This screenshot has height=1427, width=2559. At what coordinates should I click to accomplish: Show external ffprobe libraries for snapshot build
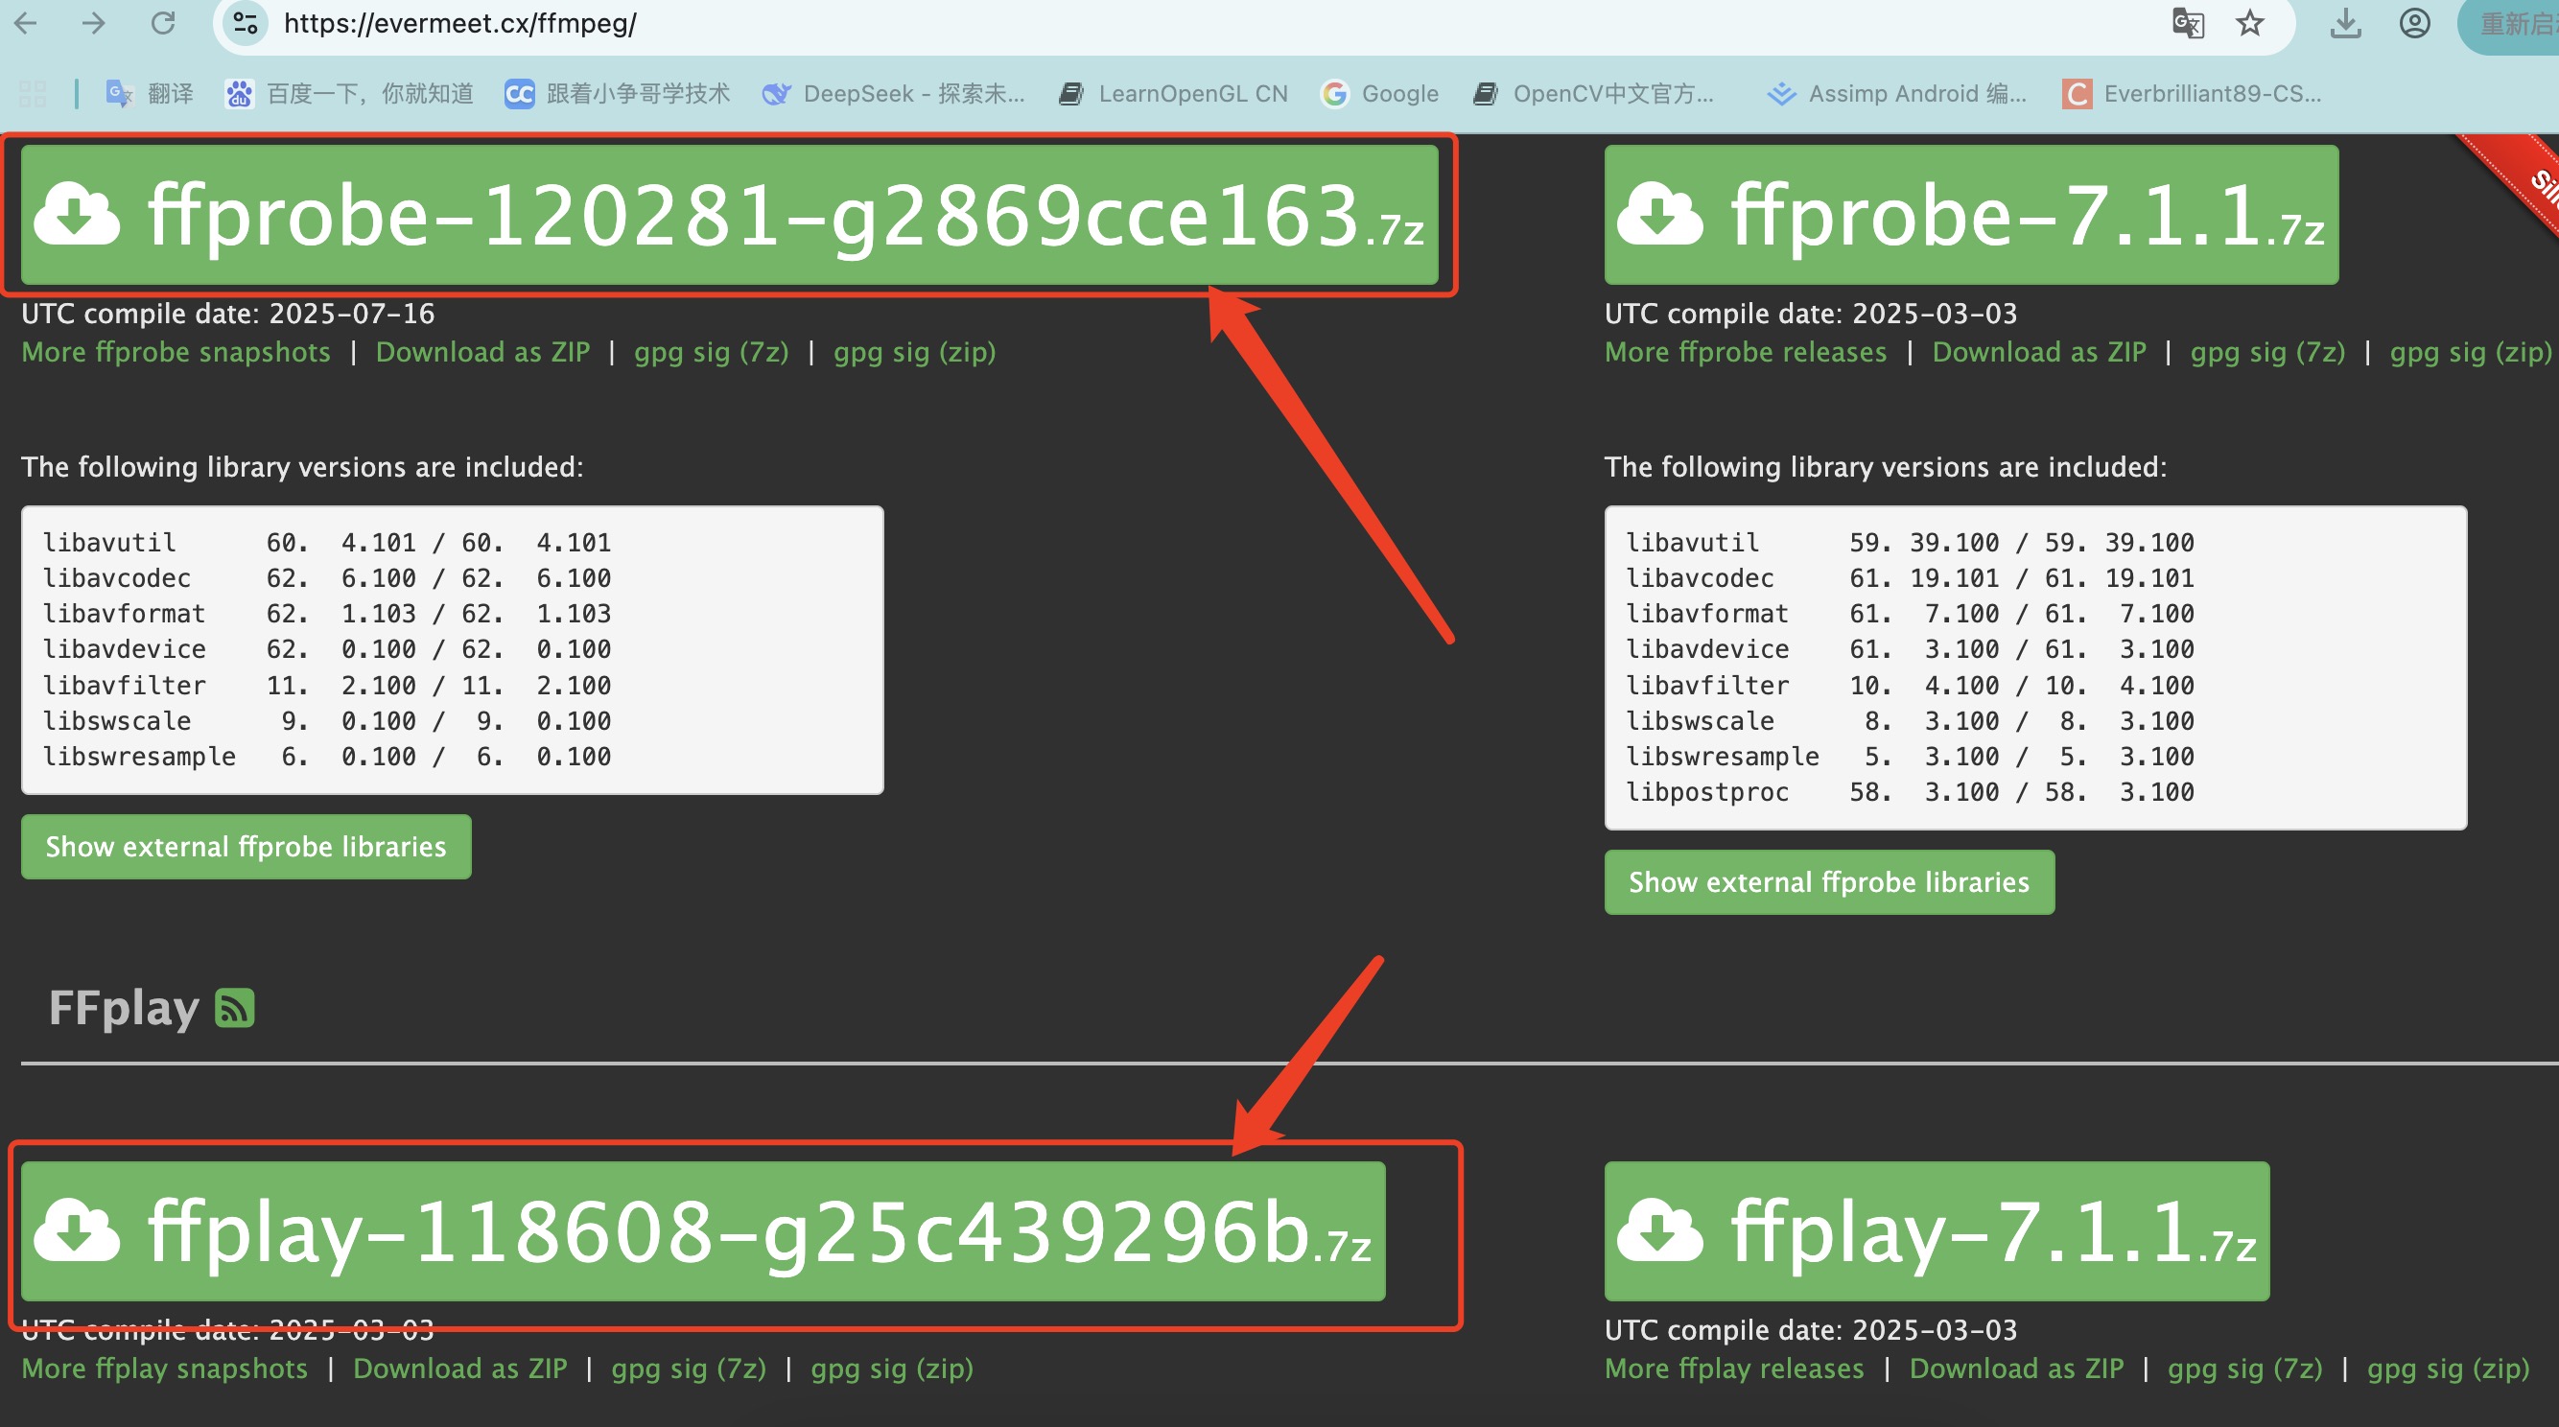click(247, 846)
